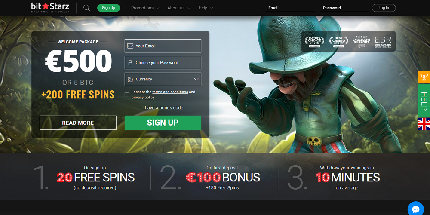Open the green HELP side tab
The image size is (430, 215).
pos(424,100)
